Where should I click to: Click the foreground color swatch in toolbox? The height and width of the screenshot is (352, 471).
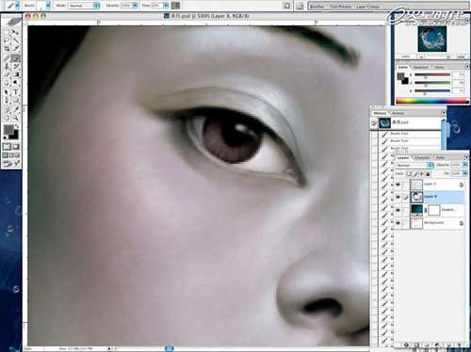[8, 130]
